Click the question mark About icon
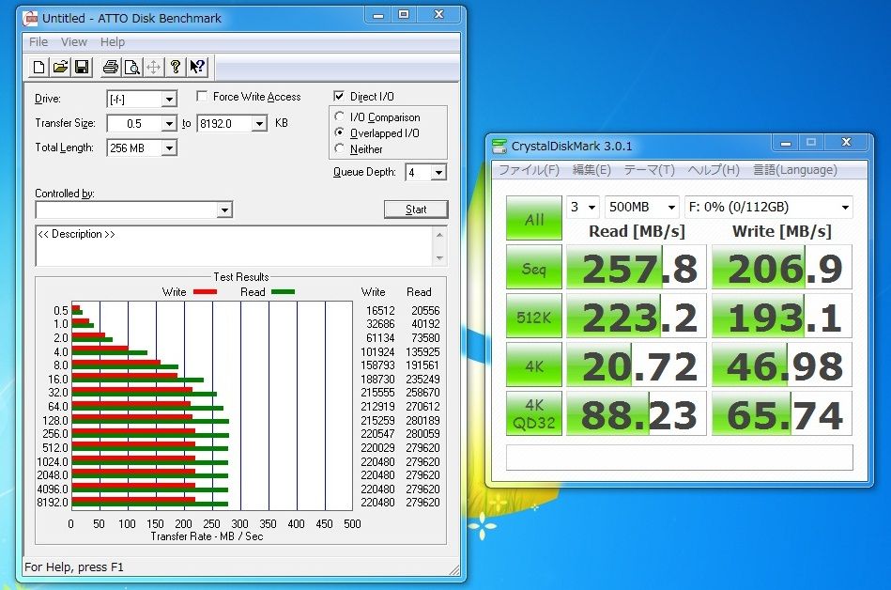The height and width of the screenshot is (590, 891). pyautogui.click(x=175, y=67)
